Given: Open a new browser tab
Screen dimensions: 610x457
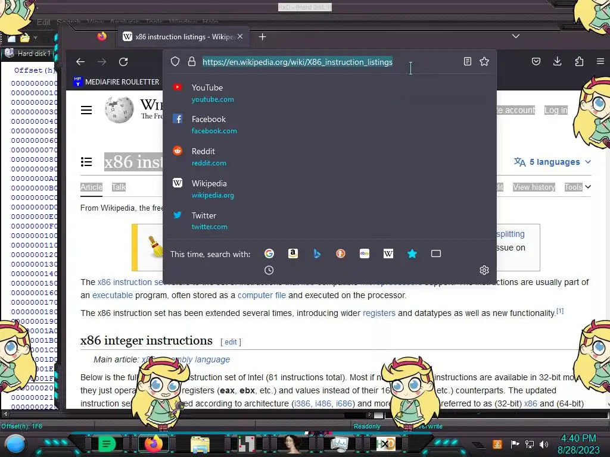Looking at the screenshot, I should click(263, 36).
